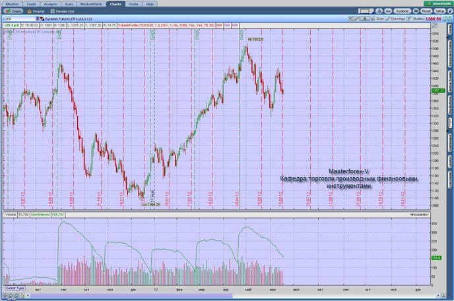Screen dimensions: 454x301
Task: Click the /ZS symbol input field
Action: (20, 19)
